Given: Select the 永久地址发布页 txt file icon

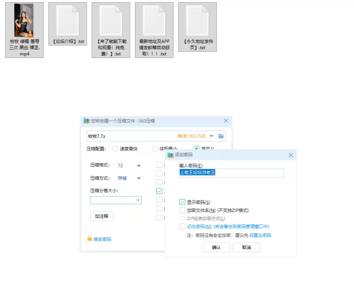Looking at the screenshot, I should click(x=197, y=21).
